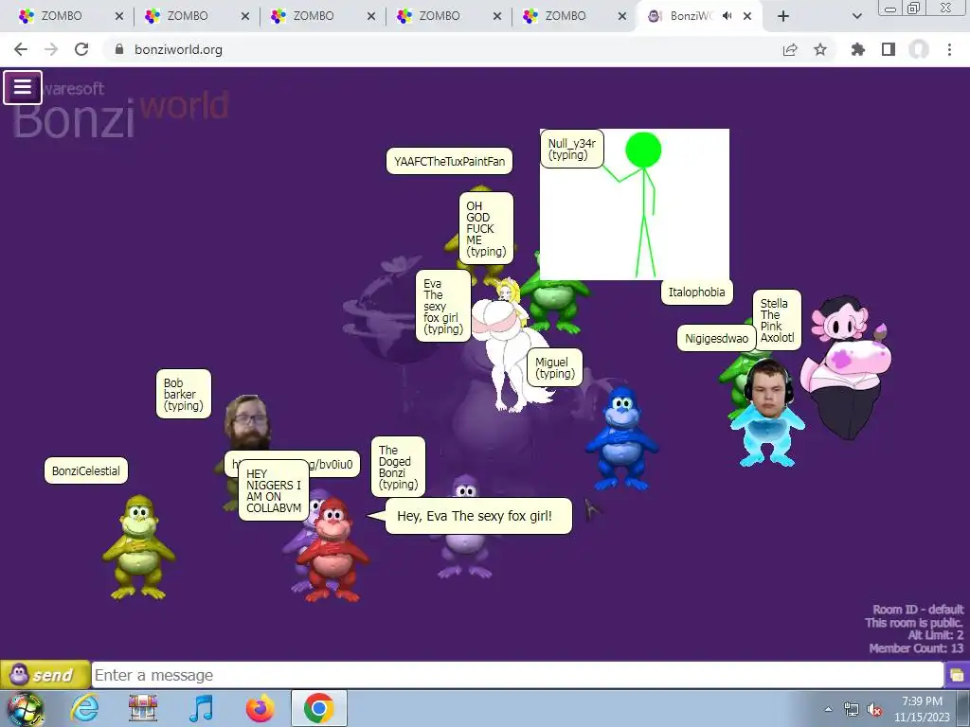970x727 pixels.
Task: Open muted volume tray icon
Action: coord(874,710)
